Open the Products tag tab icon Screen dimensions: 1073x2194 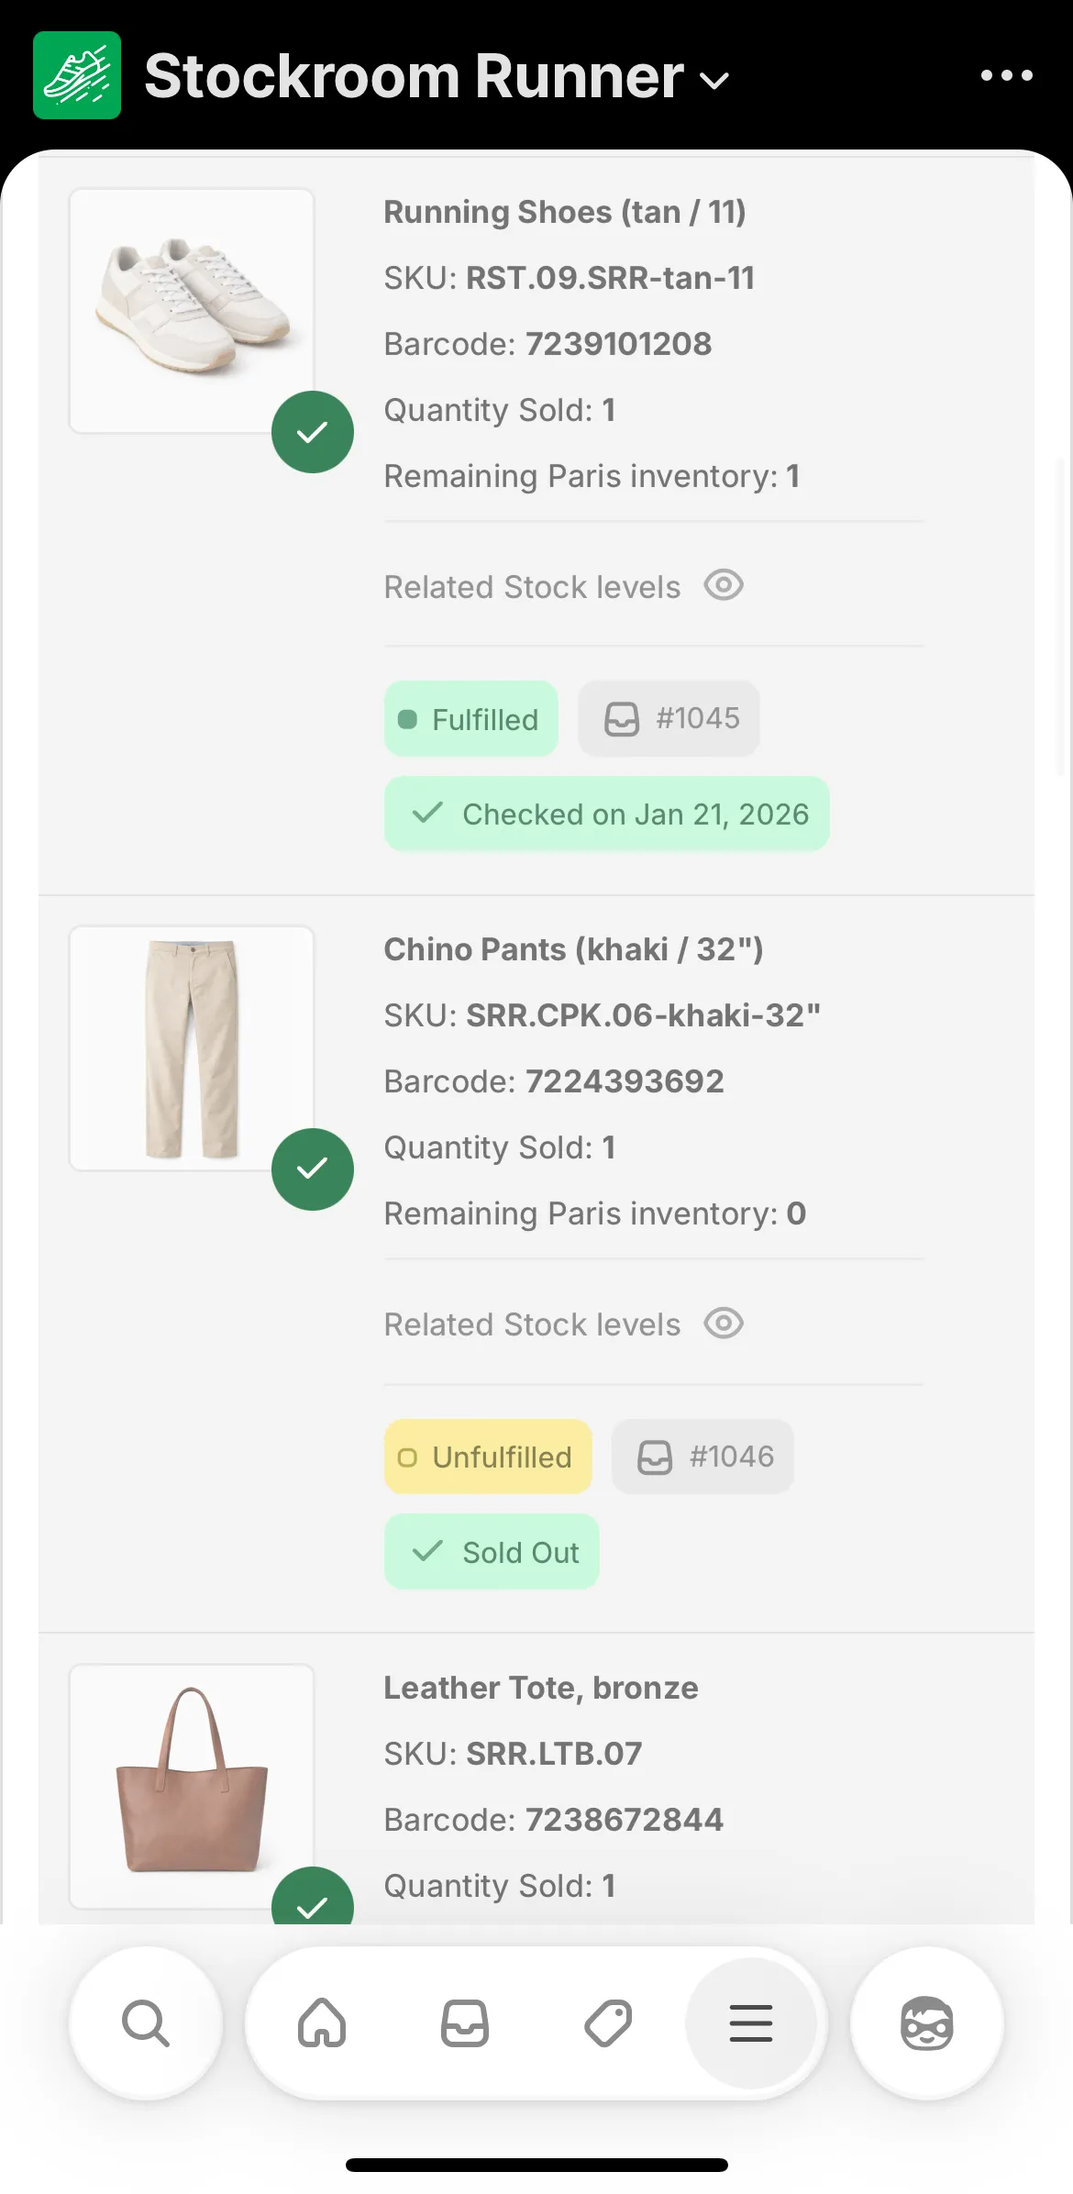tap(608, 2023)
